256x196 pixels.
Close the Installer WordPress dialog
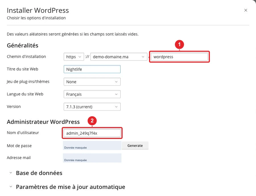tap(245, 10)
